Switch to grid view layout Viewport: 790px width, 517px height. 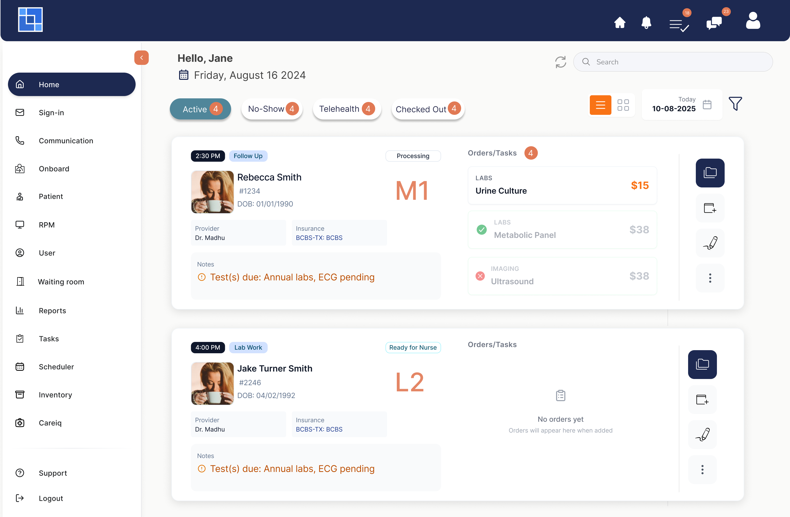click(623, 105)
